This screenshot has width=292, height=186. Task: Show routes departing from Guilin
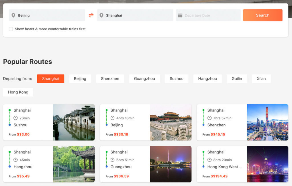click(x=237, y=79)
